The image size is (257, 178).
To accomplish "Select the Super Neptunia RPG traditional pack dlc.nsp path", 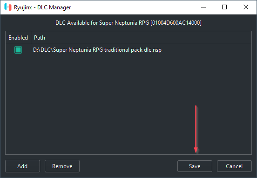I will pos(97,50).
